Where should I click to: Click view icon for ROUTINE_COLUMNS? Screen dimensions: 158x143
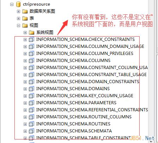coord(31,117)
